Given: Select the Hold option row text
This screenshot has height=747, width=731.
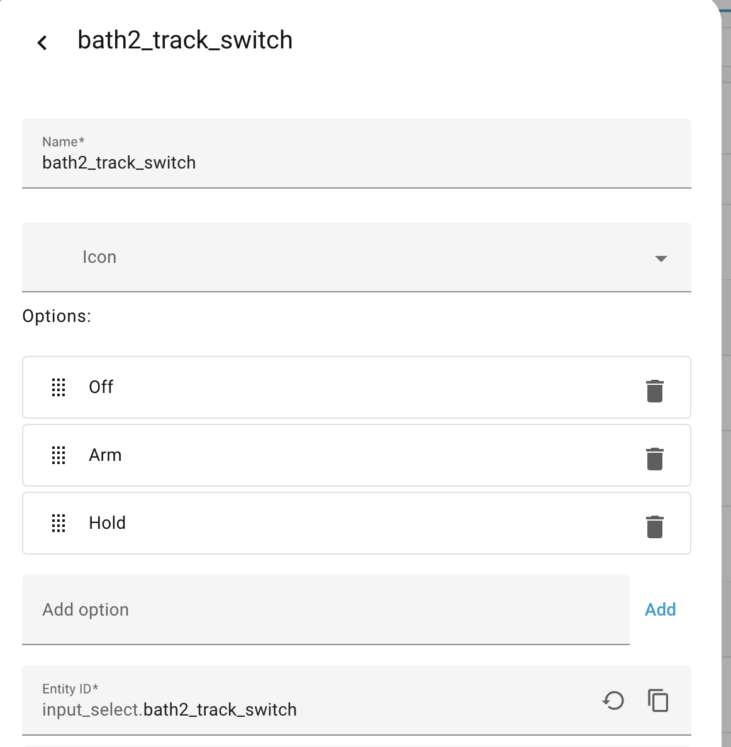Looking at the screenshot, I should pos(108,523).
